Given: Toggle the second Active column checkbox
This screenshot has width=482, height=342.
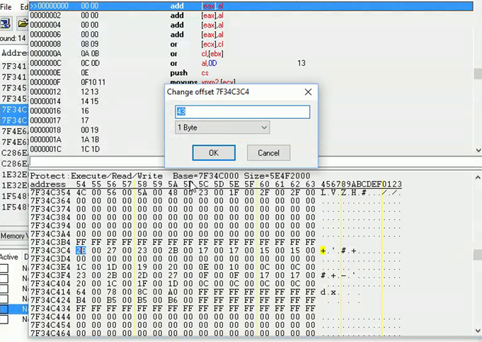Looking at the screenshot, I should 6,279.
